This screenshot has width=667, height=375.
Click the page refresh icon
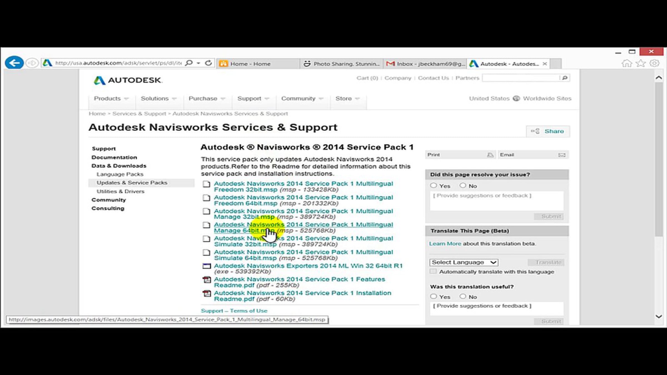tap(208, 63)
